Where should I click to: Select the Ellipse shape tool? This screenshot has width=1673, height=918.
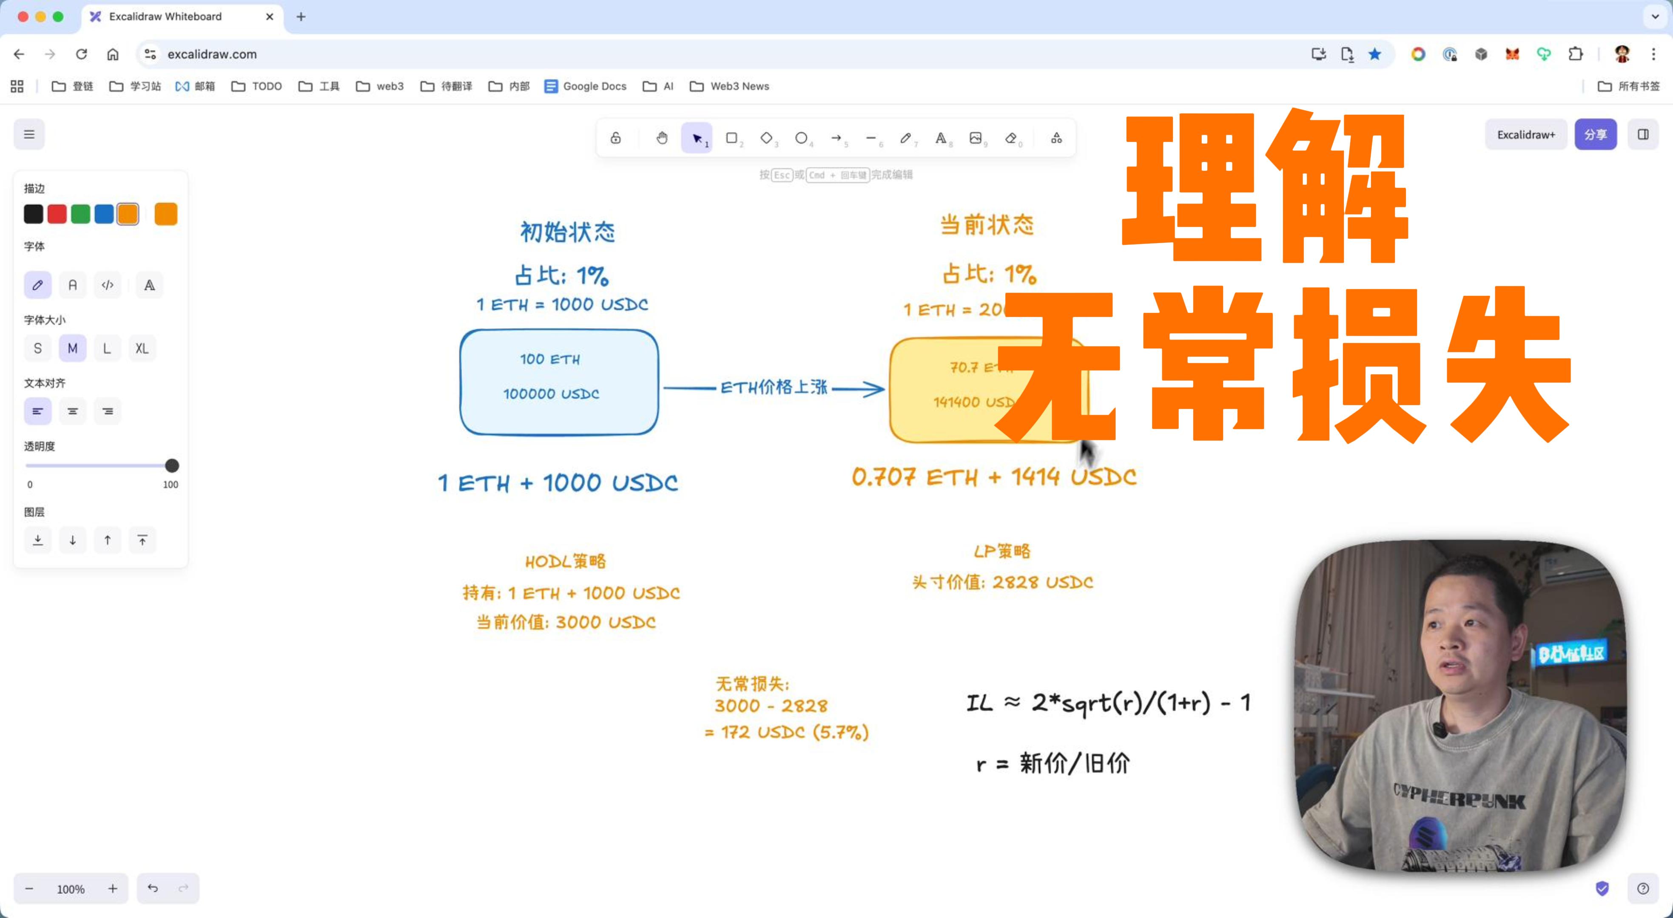coord(802,138)
